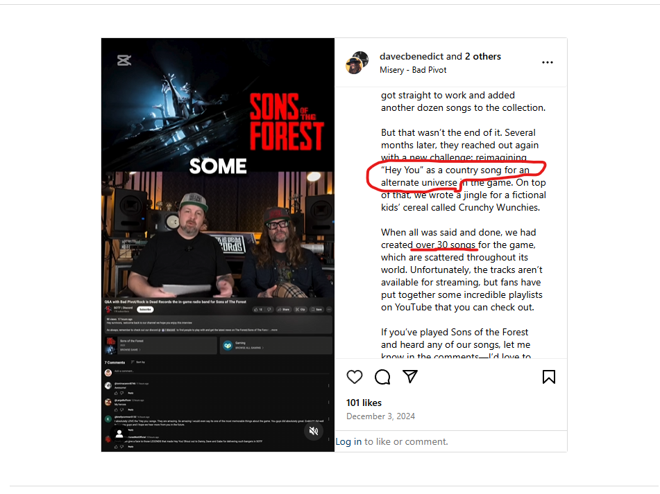Open the davecbenedict username link

coord(412,56)
